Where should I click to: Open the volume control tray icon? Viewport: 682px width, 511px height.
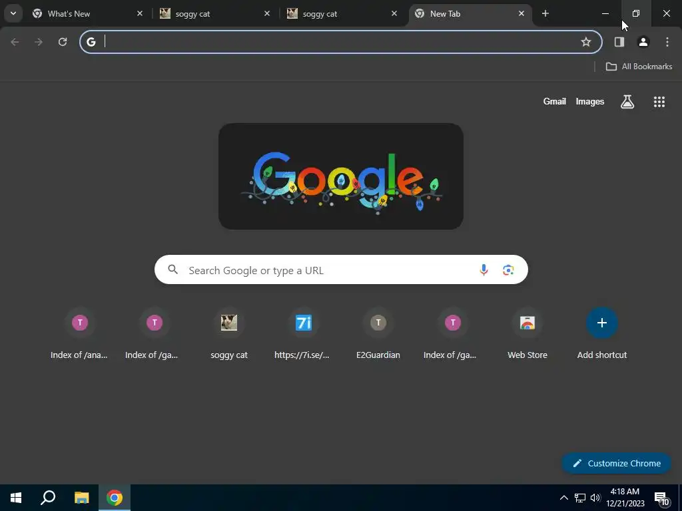(596, 498)
